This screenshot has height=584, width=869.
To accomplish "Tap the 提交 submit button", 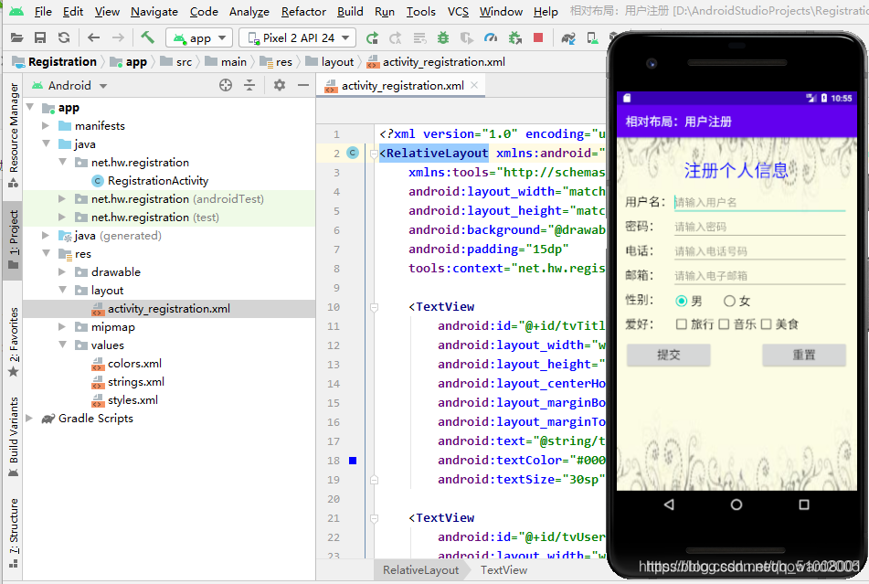I will click(x=668, y=355).
